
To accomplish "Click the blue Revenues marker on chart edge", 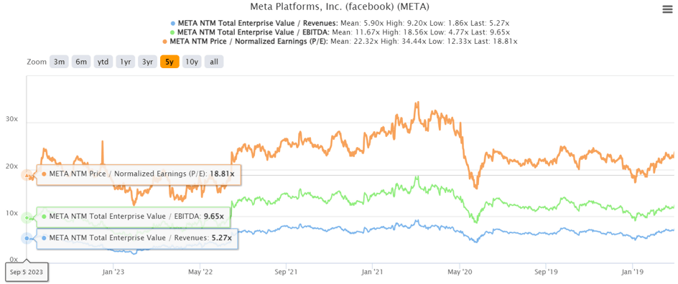I will pyautogui.click(x=27, y=238).
